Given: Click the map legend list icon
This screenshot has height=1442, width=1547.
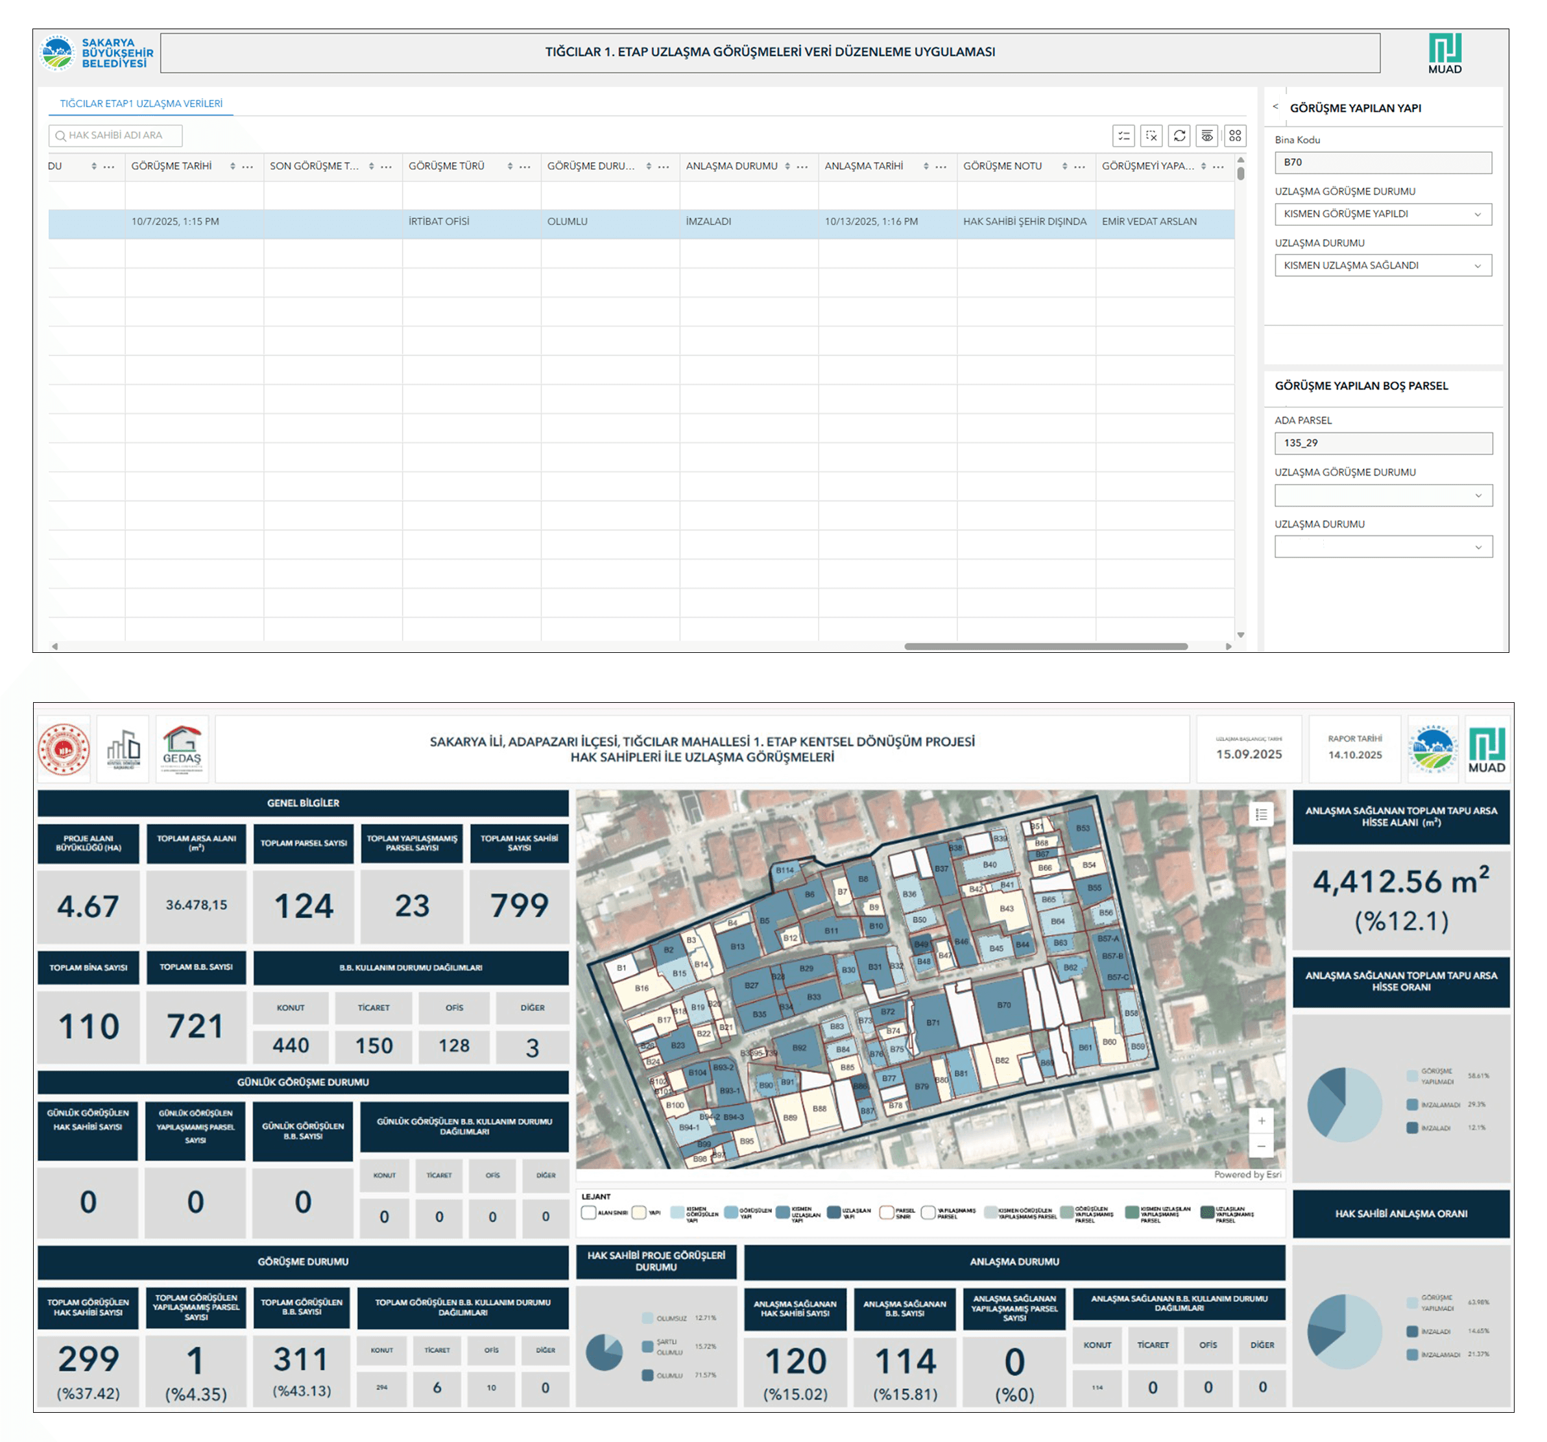Looking at the screenshot, I should click(1262, 814).
